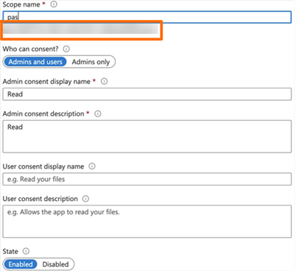295x271 pixels.
Task: Click the info icon beside Scope name
Action: pyautogui.click(x=54, y=4)
